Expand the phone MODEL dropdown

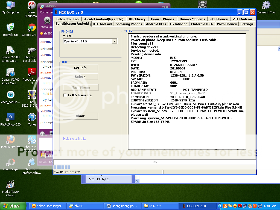pos(115,41)
